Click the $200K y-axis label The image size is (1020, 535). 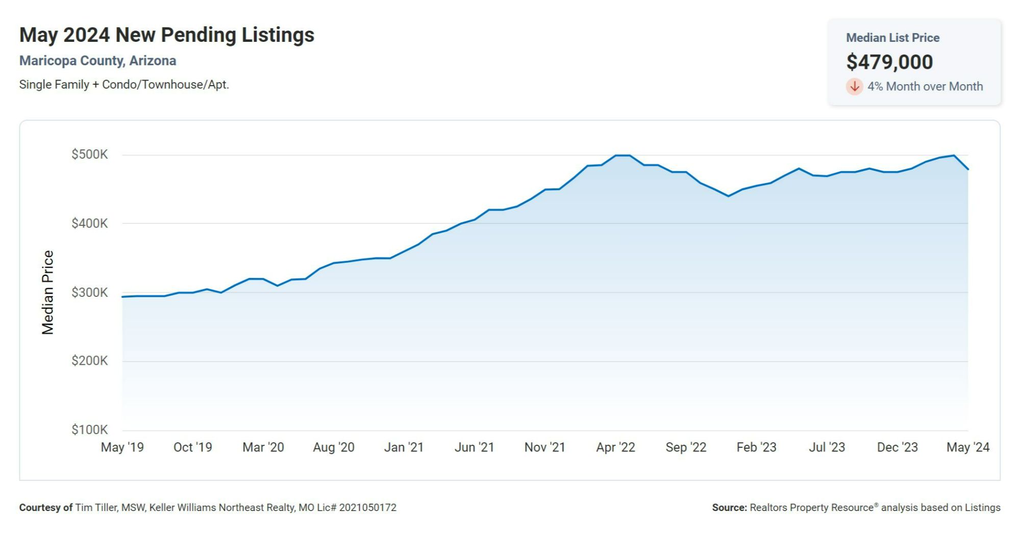90,361
